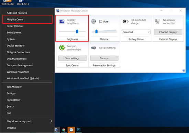Open the Run dialog entry
The image size is (189, 133).
coord(9,113)
